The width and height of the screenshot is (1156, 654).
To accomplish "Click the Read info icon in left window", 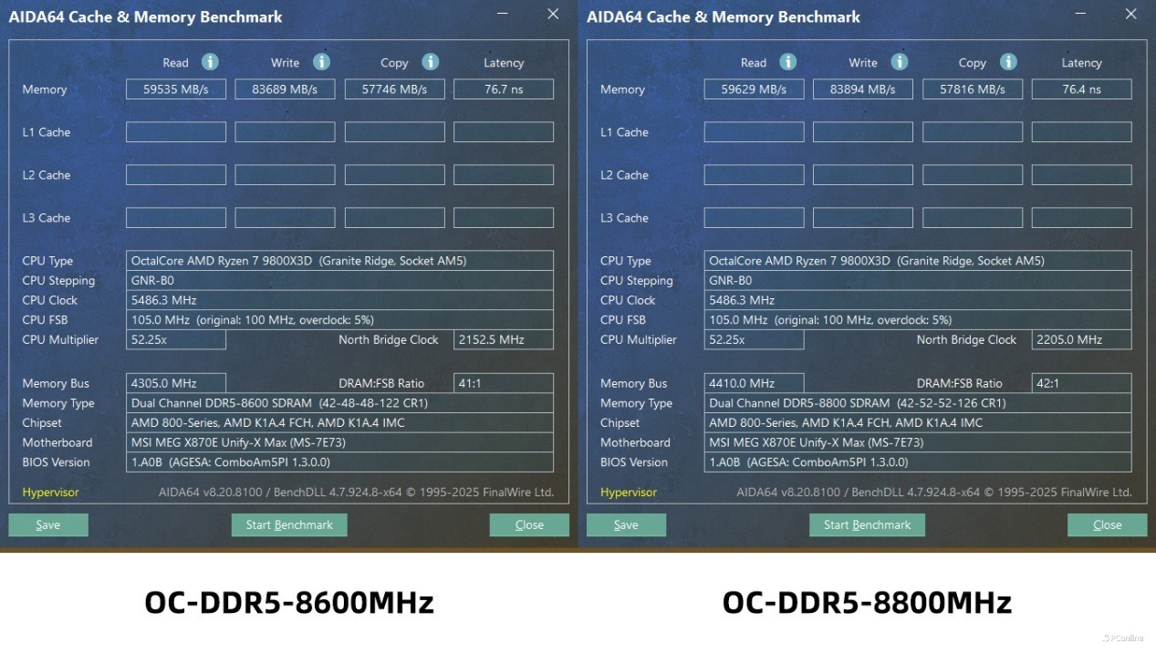I will click(x=210, y=62).
